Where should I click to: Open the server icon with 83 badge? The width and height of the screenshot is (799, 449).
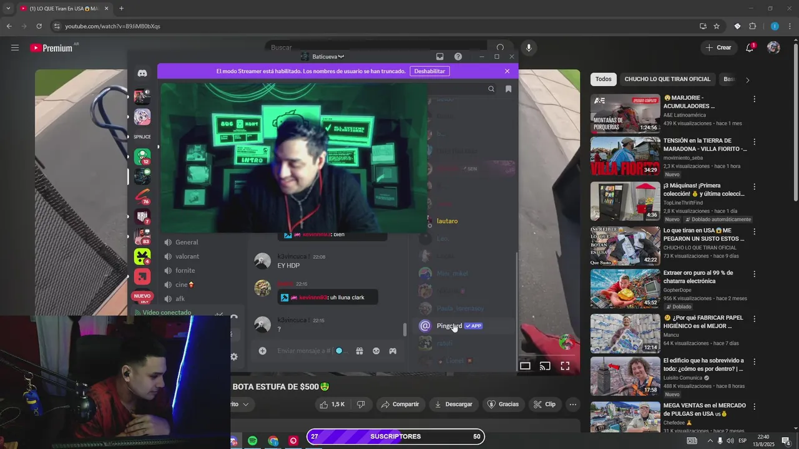tap(142, 236)
